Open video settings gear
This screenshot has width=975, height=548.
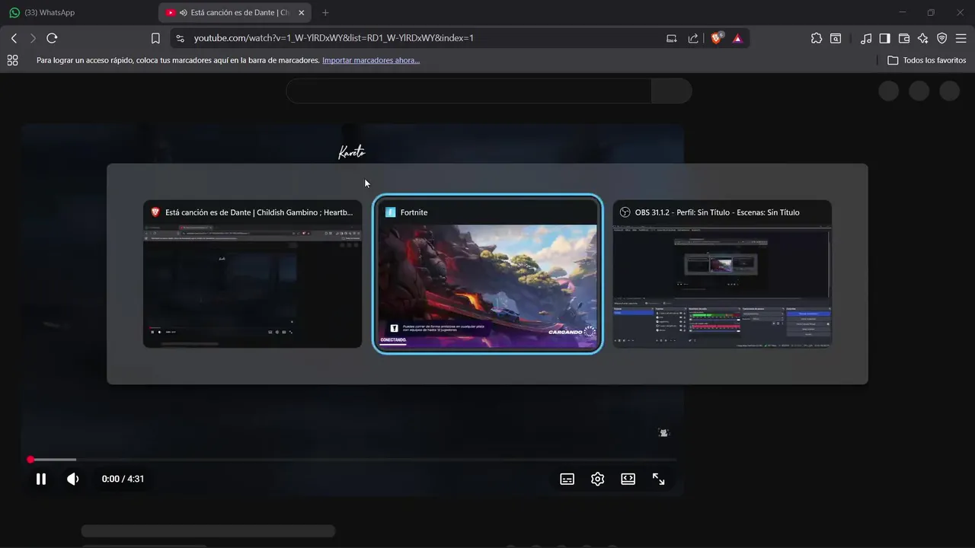[x=597, y=479]
